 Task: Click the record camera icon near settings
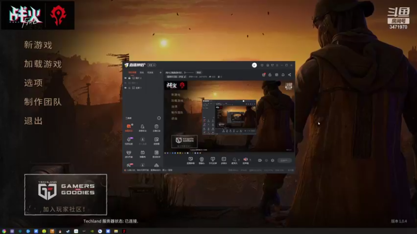pos(260,160)
